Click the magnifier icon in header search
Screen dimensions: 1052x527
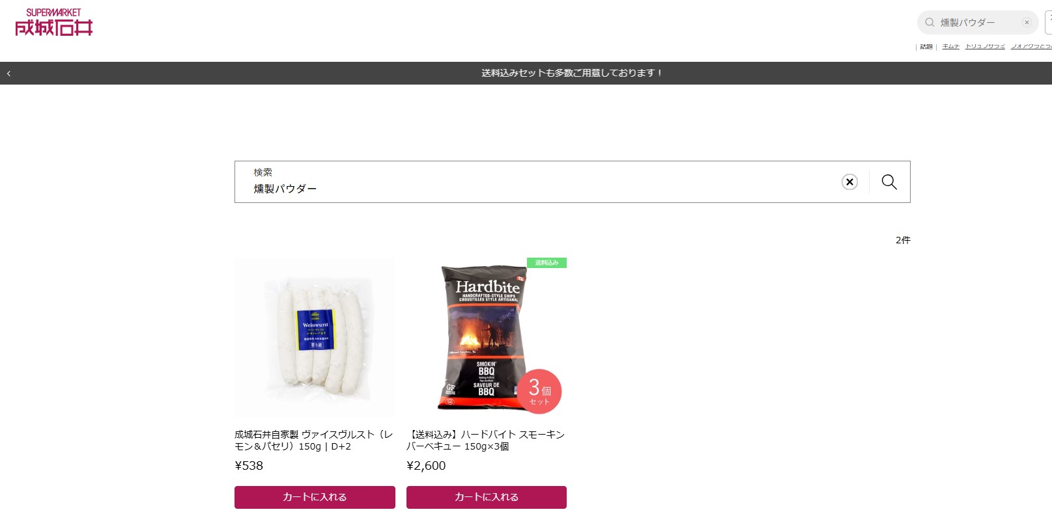coord(930,22)
